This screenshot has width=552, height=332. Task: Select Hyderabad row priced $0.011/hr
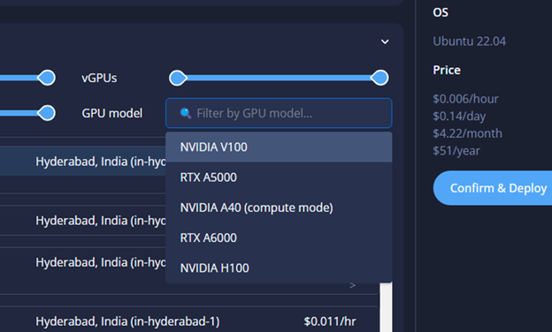pyautogui.click(x=189, y=321)
